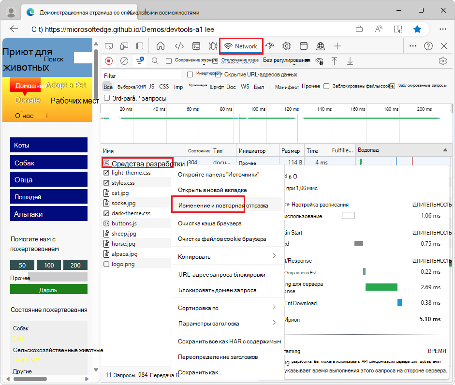
Task: Toggle device emulation icon
Action: coord(124,46)
